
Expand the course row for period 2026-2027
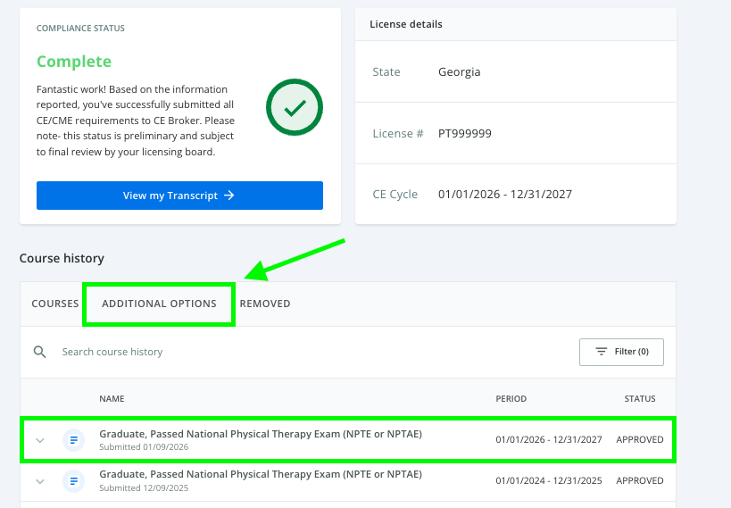[x=39, y=439]
